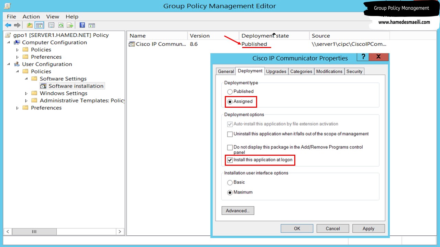Click the Computer Configuration node icon
The width and height of the screenshot is (440, 247).
[17, 43]
